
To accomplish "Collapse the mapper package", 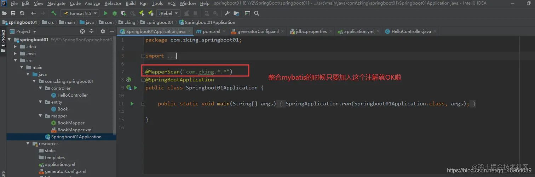I will tap(41, 116).
